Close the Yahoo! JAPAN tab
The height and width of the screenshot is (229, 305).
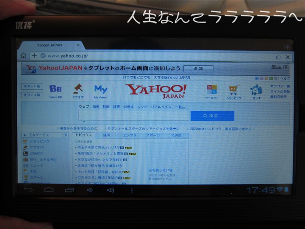[x=78, y=45]
